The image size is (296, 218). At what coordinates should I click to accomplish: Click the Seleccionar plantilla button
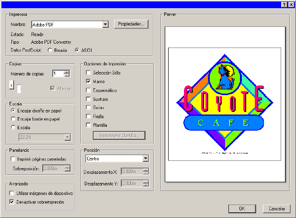tap(119, 135)
